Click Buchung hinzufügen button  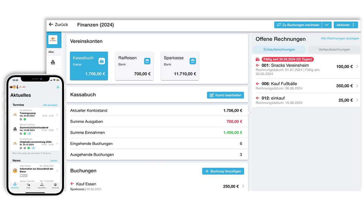pyautogui.click(x=223, y=171)
